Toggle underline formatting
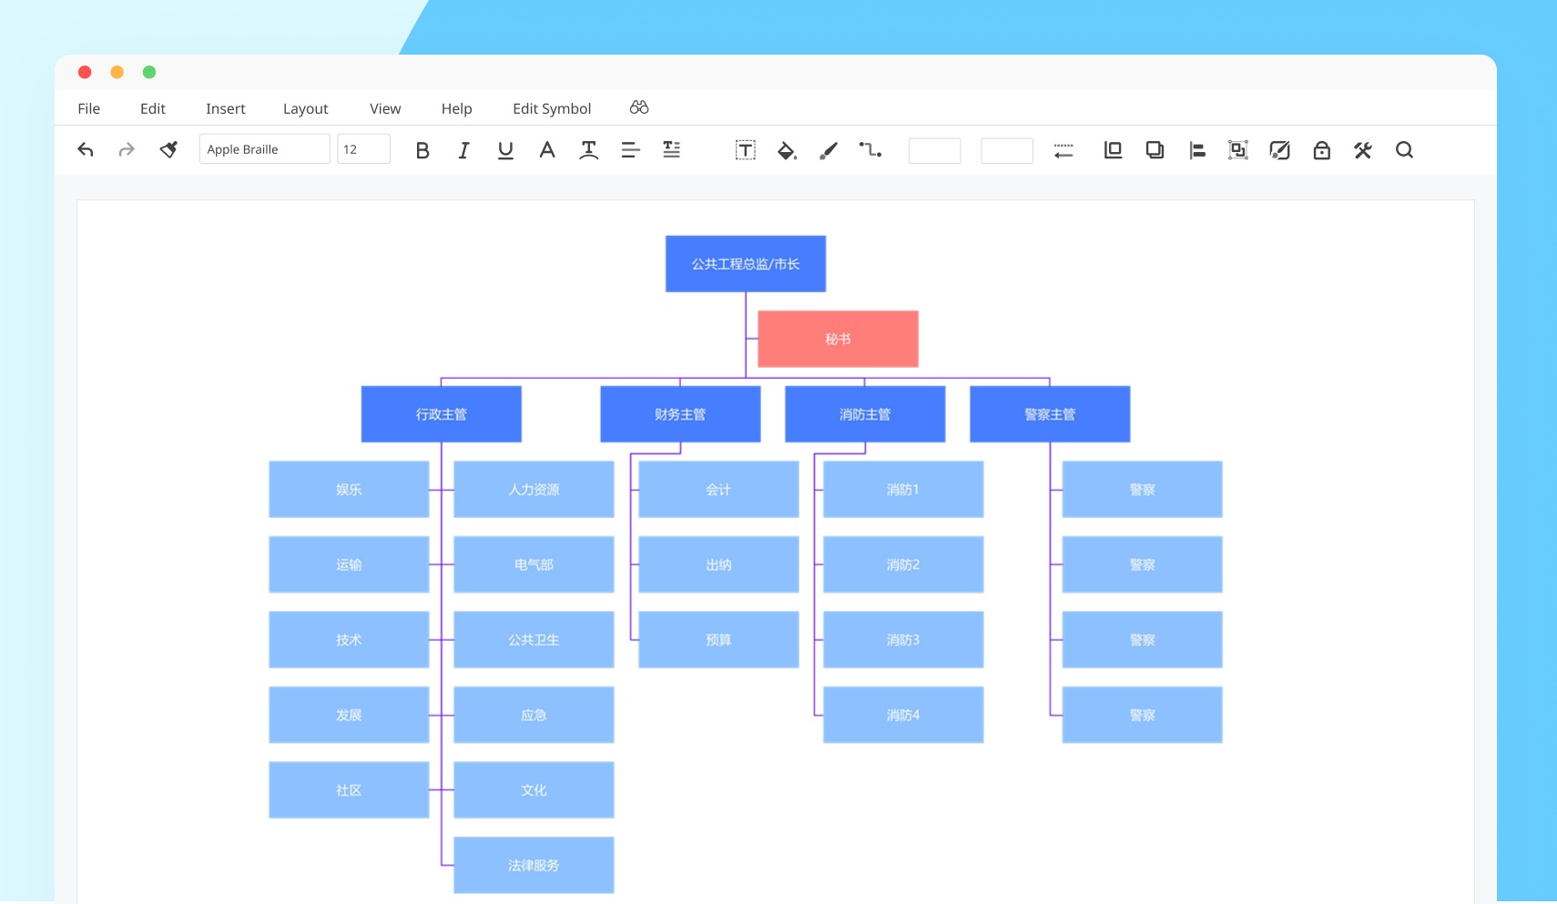Screen dimensions: 1557x904 [x=505, y=150]
